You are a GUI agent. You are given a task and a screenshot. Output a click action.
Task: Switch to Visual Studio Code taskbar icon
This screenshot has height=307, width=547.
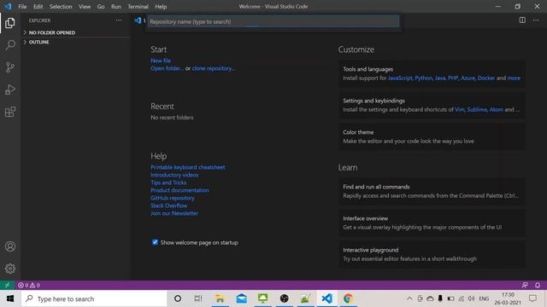[326, 298]
